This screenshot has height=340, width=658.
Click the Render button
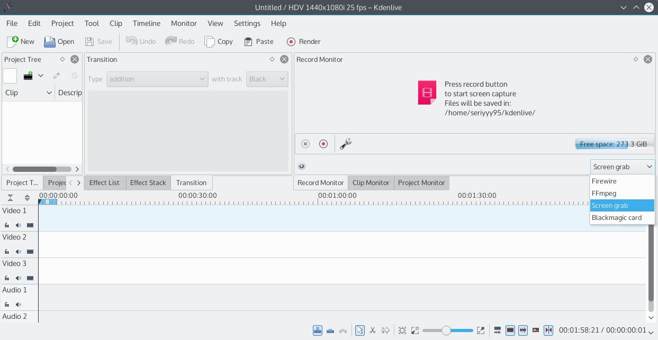(304, 41)
